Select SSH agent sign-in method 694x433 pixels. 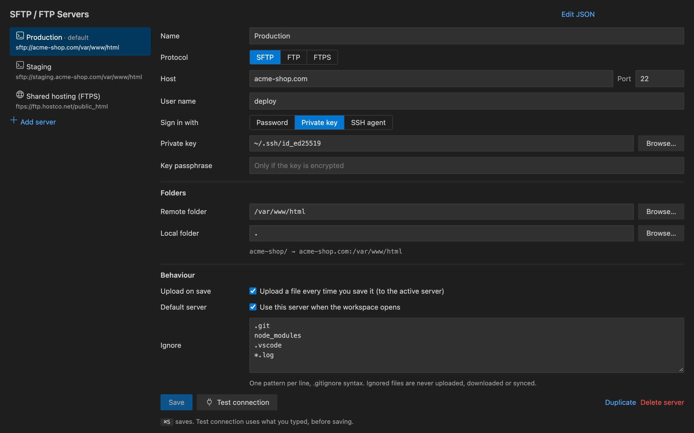tap(368, 123)
